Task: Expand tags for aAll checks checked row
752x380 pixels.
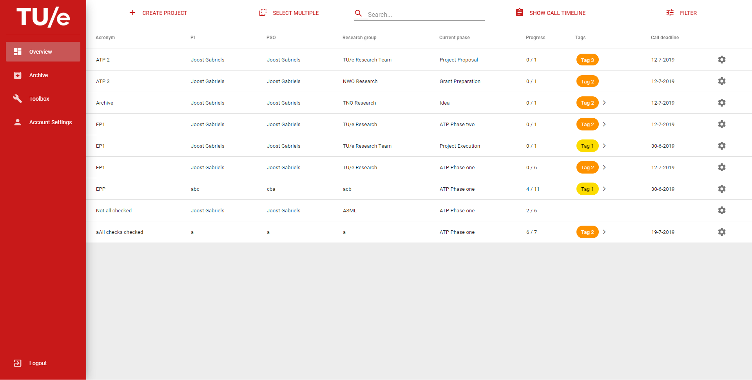Action: pos(604,232)
